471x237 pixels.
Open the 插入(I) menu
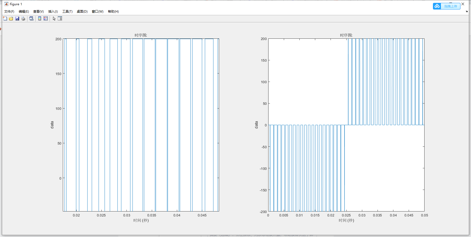[x=53, y=12]
